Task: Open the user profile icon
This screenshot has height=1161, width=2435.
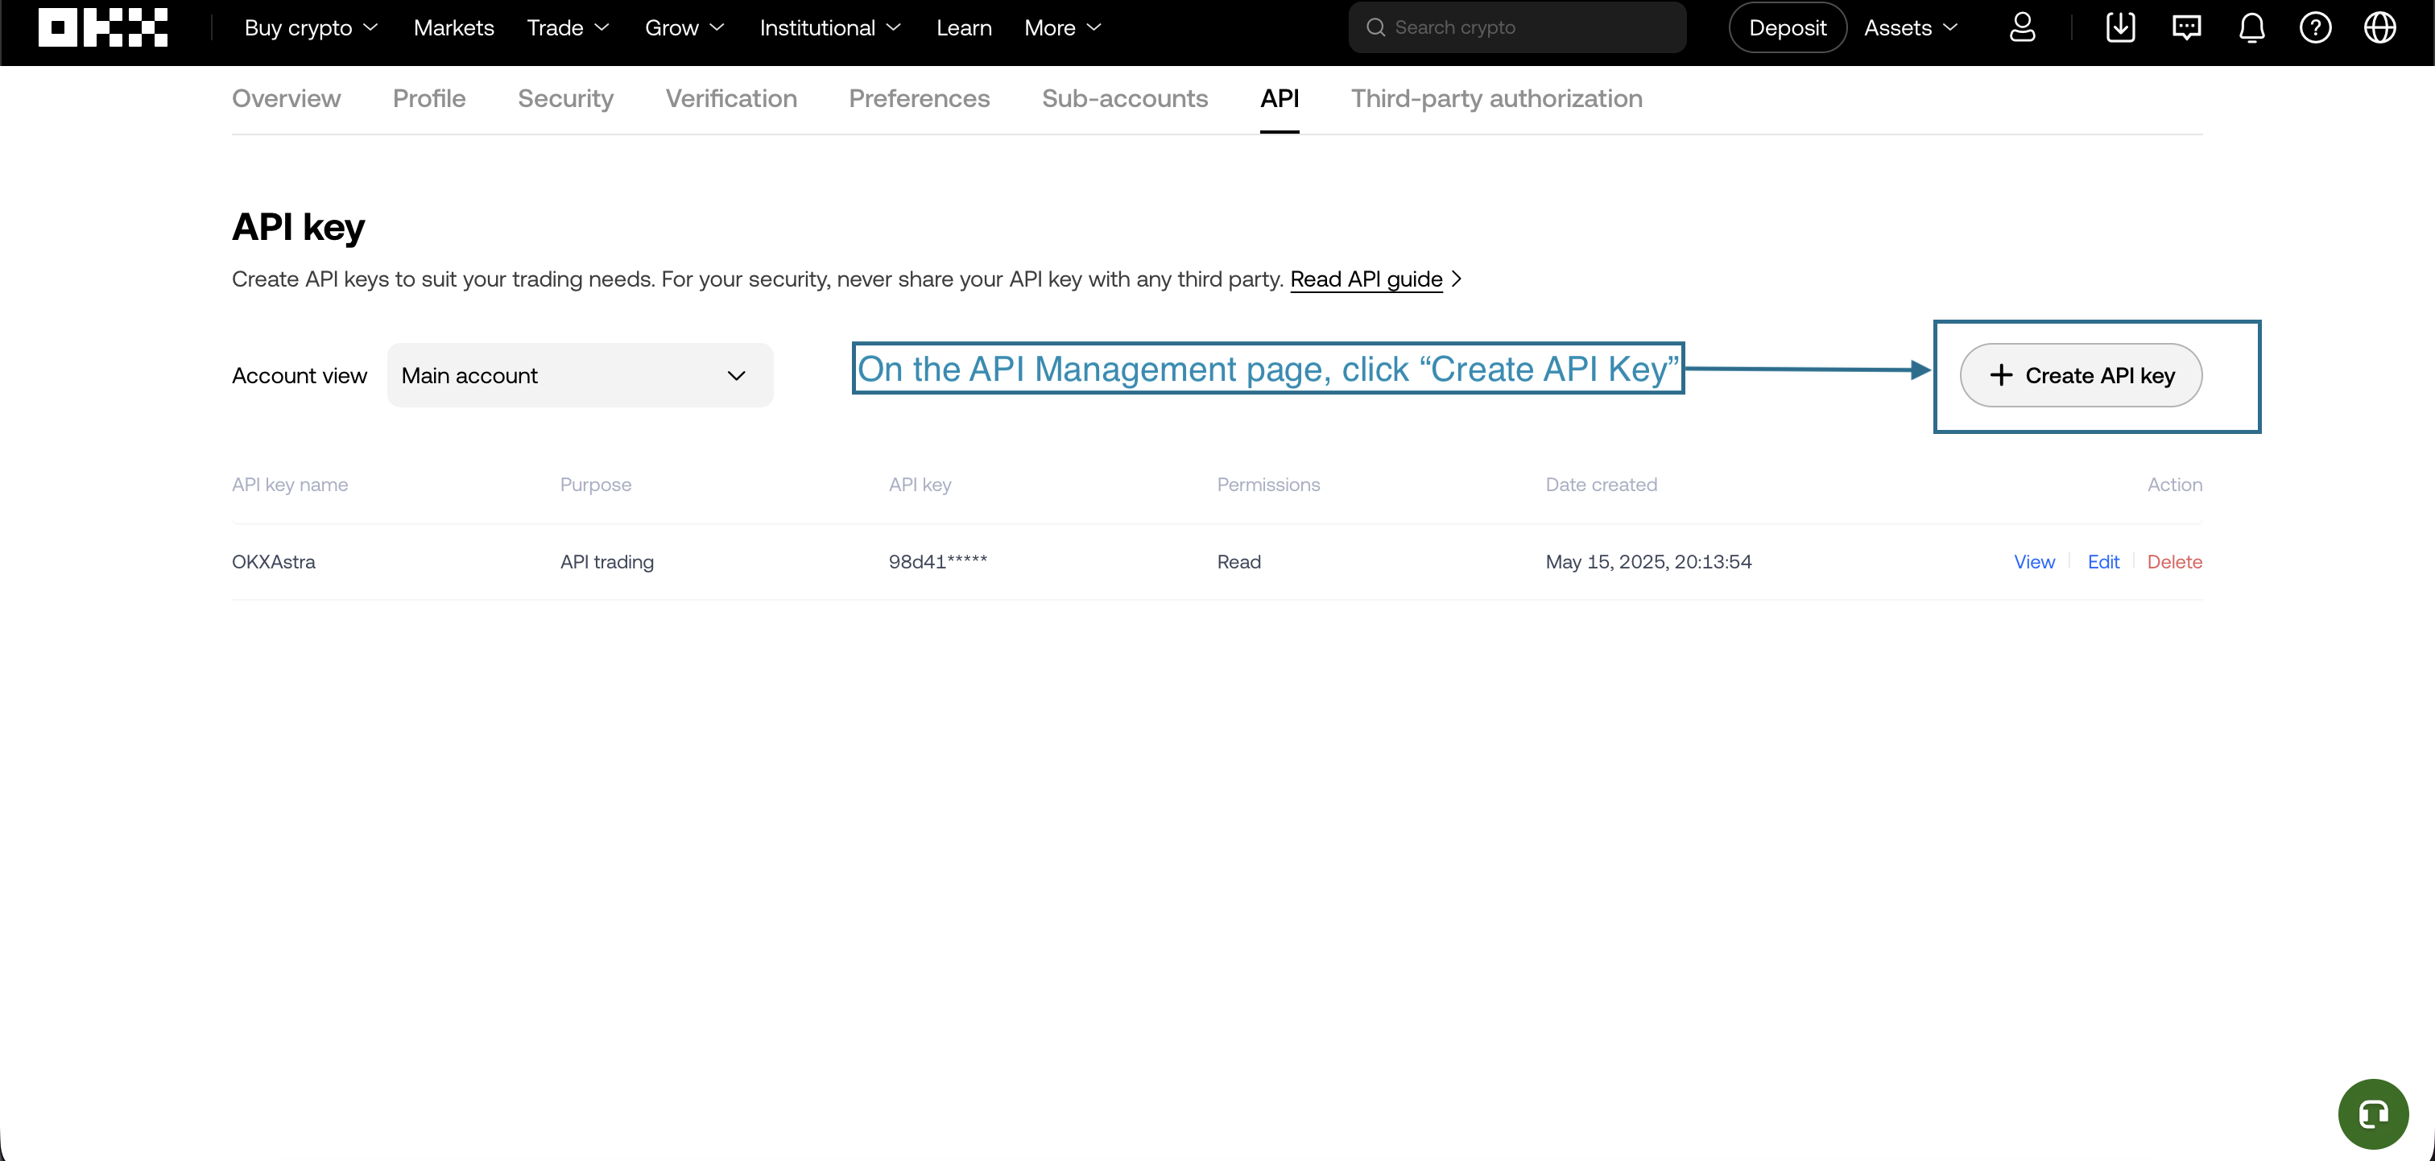Action: tap(2022, 27)
